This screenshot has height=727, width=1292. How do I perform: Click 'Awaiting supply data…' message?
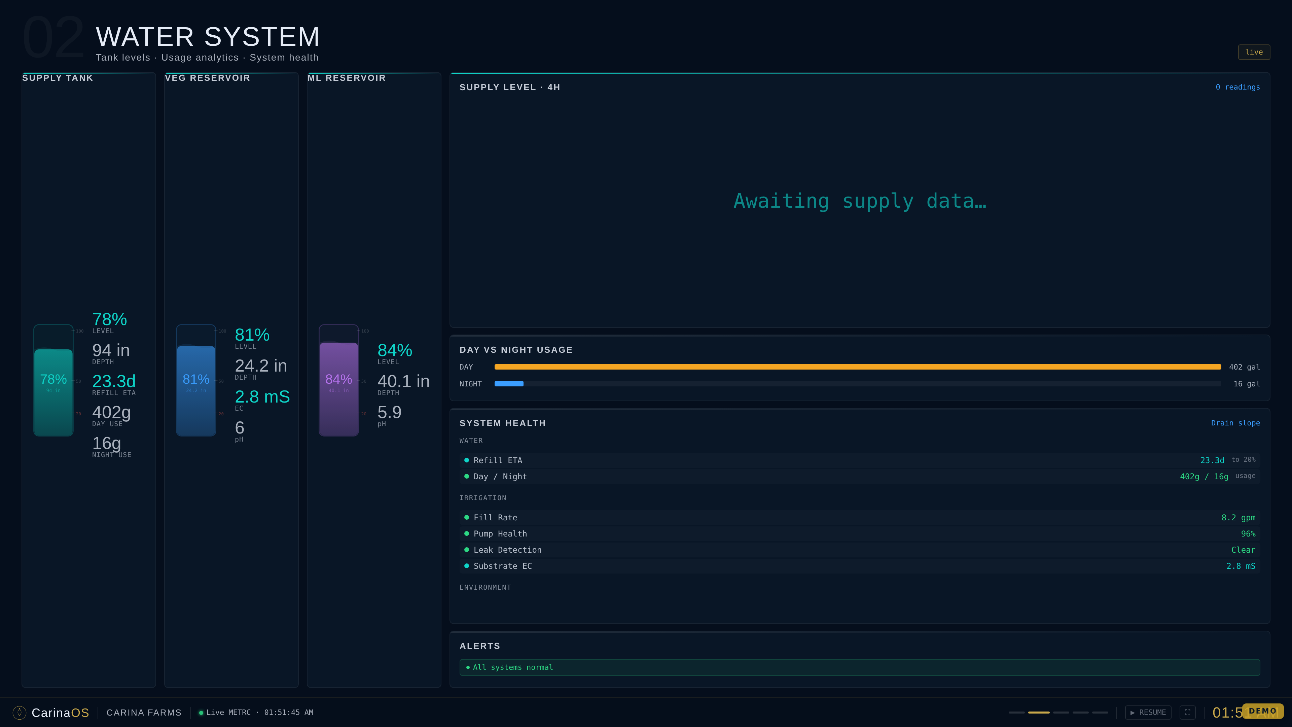(x=860, y=201)
